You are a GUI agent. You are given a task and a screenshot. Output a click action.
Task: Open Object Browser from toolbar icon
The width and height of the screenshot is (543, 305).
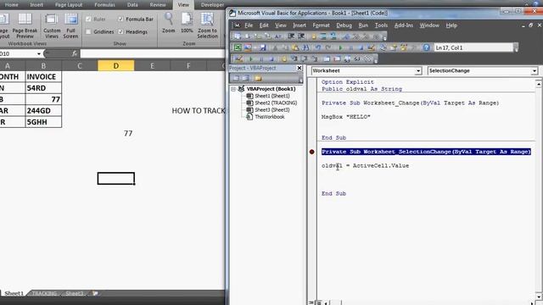403,47
